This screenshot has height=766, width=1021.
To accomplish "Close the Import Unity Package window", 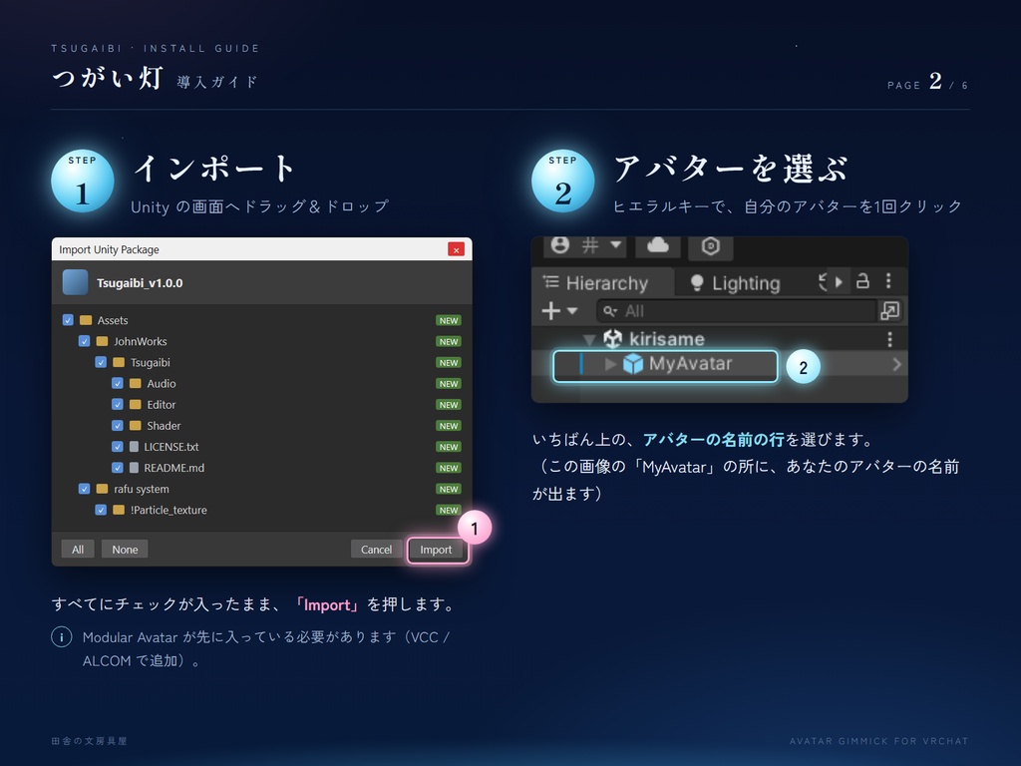I will pos(456,249).
